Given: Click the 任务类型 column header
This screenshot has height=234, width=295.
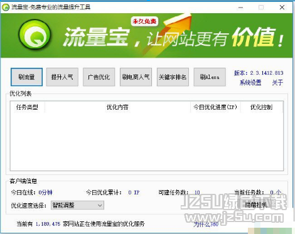Looking at the screenshot, I should point(27,107).
